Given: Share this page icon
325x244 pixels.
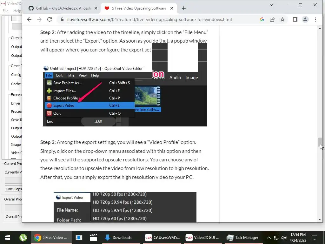Looking at the screenshot, I should 272,19.
